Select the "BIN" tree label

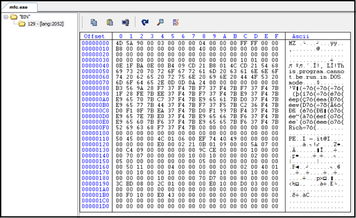[25, 17]
